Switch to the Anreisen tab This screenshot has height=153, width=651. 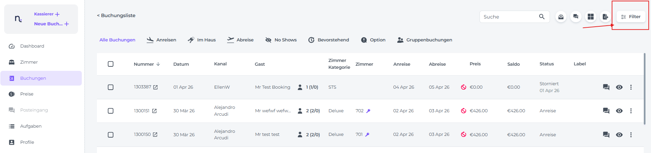[162, 40]
